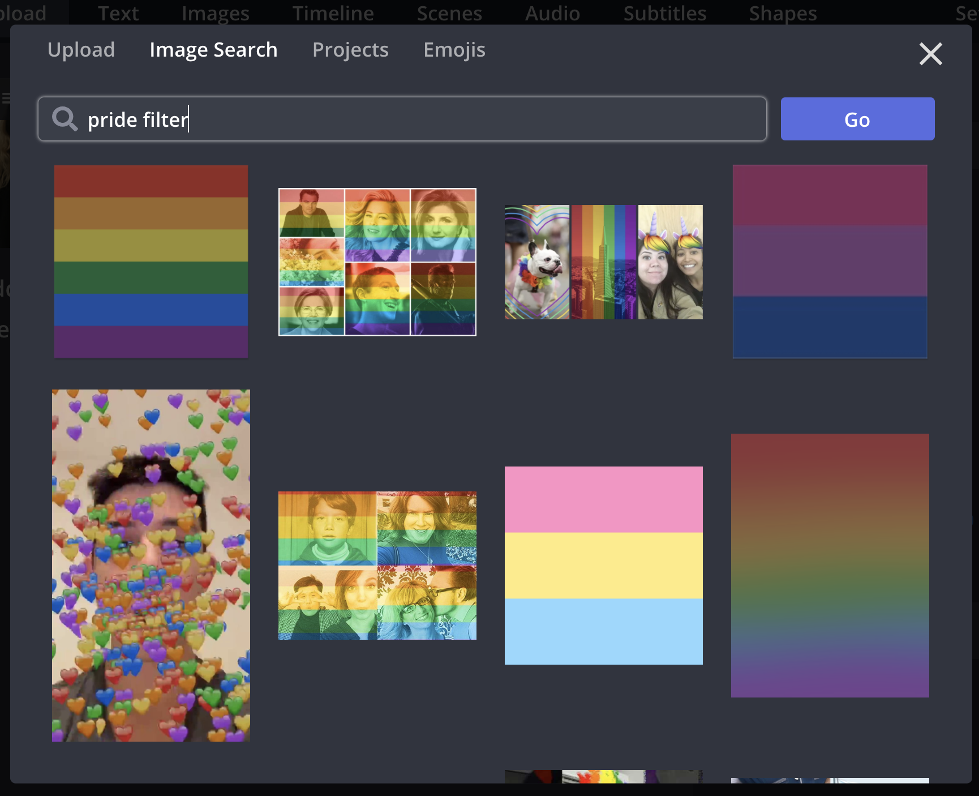Open the Subtitles menu item
The width and height of the screenshot is (979, 796).
pos(664,12)
